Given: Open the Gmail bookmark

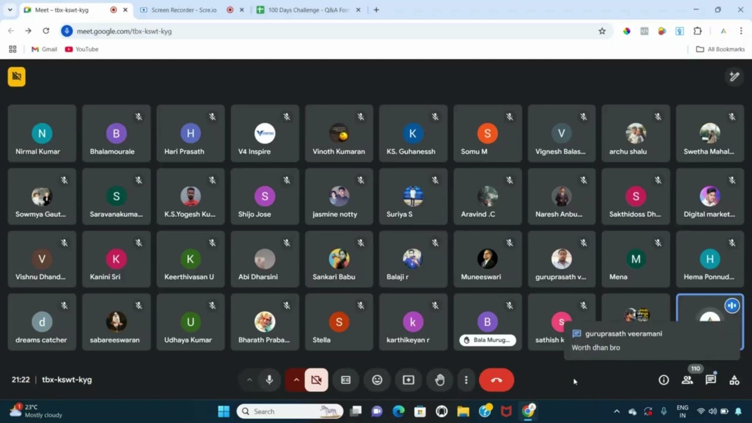Looking at the screenshot, I should 44,49.
